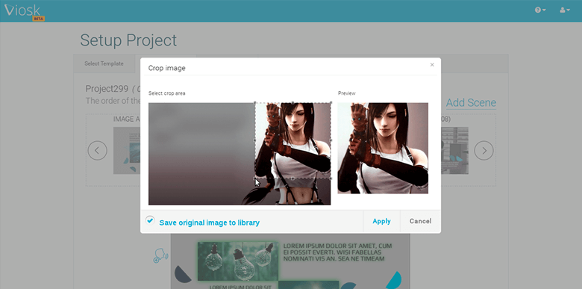Select the right scene thumbnail behind the dialog

(x=454, y=150)
